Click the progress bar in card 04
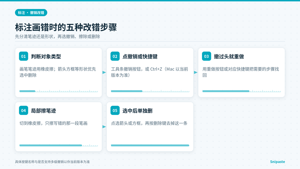Screen dimensions: 300x169 pos(58,145)
